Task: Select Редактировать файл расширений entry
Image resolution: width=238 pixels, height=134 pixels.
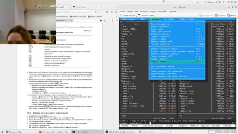Action: 177,71
